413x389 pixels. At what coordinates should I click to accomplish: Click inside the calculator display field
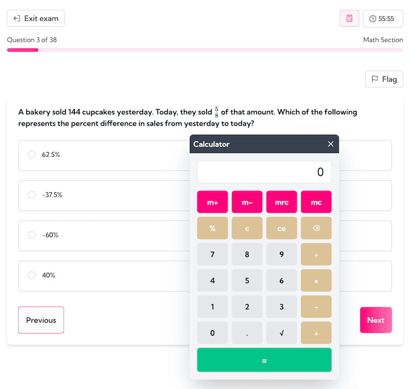pos(264,172)
